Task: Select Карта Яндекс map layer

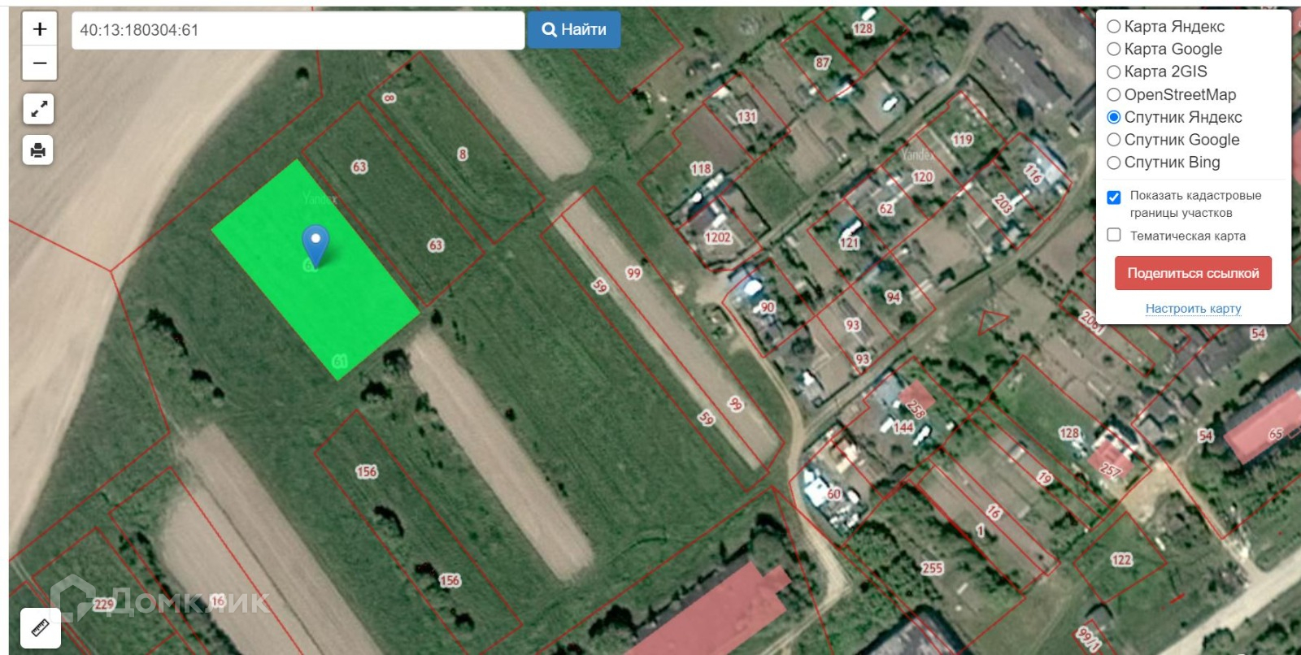Action: 1166,26
